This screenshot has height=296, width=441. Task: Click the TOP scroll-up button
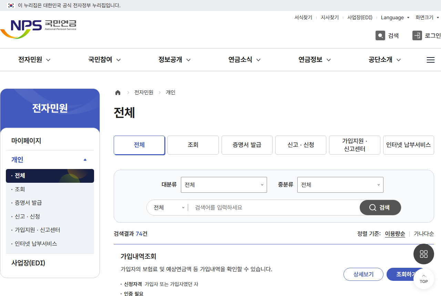point(424,279)
